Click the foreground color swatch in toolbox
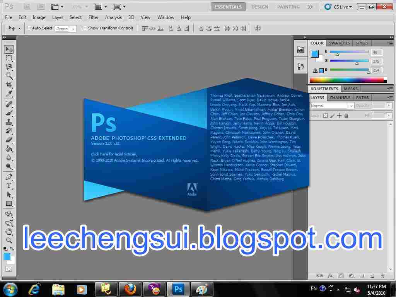This screenshot has width=396, height=297. coord(7,257)
